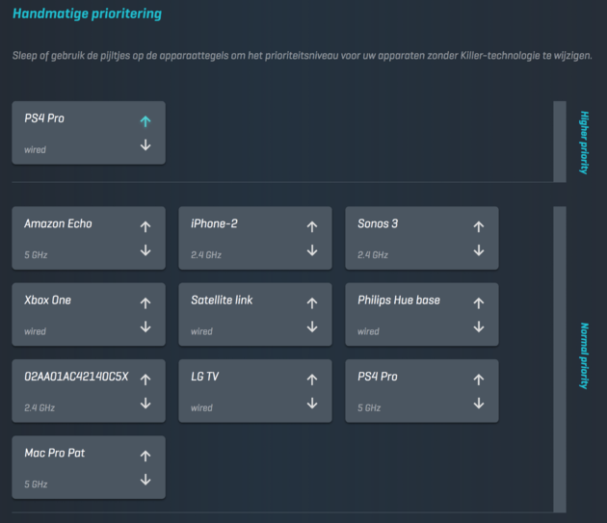Click the Normal priority vertical label
The width and height of the screenshot is (607, 523).
coord(585,355)
